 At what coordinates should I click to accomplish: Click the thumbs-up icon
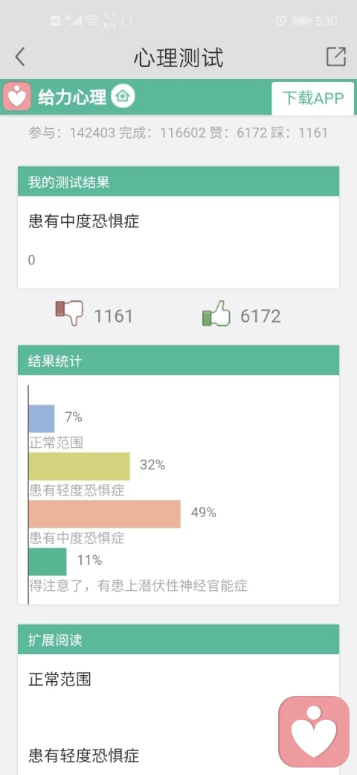(216, 314)
